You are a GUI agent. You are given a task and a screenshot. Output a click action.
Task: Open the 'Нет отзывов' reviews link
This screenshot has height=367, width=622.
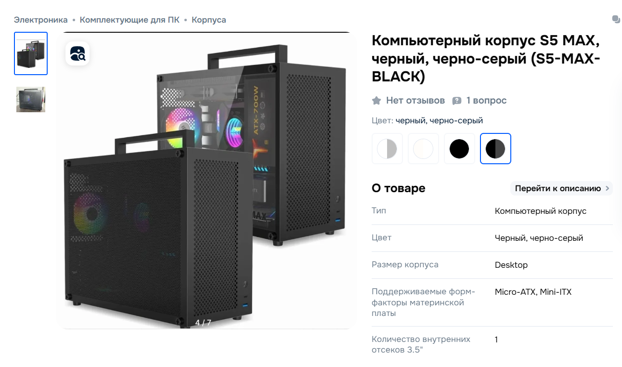coord(415,101)
